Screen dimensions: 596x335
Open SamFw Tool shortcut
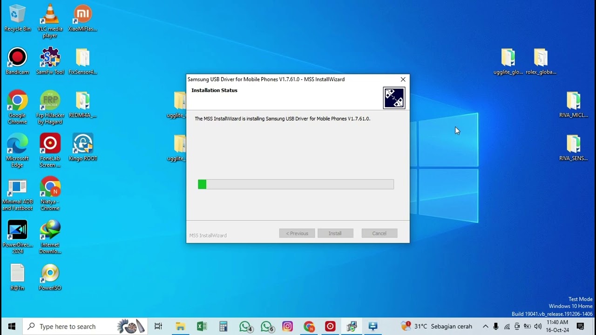pyautogui.click(x=50, y=61)
